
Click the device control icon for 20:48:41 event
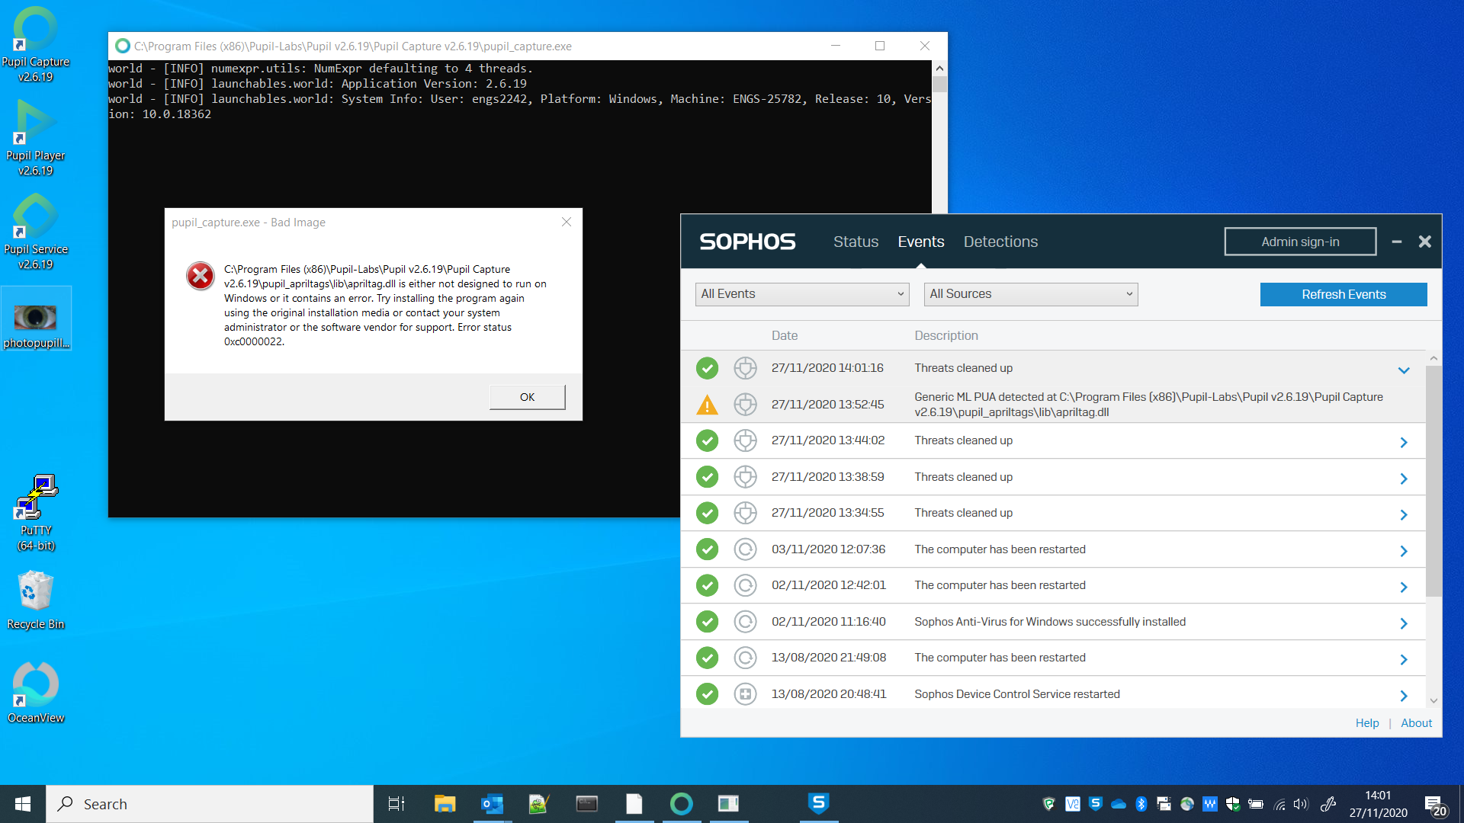745,694
